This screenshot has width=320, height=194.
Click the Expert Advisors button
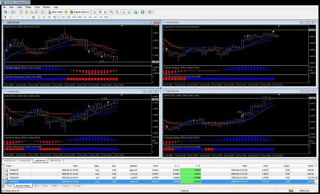click(79, 12)
